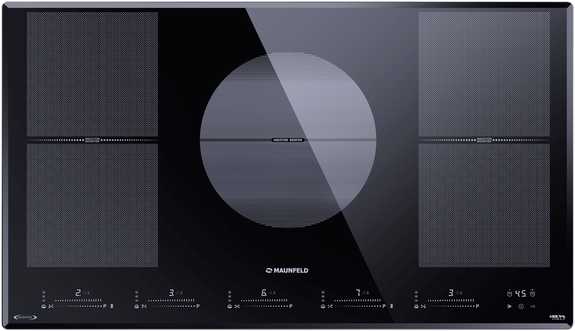The height and width of the screenshot is (331, 575).
Task: Tap the play/pause triangle icon
Action: click(509, 306)
